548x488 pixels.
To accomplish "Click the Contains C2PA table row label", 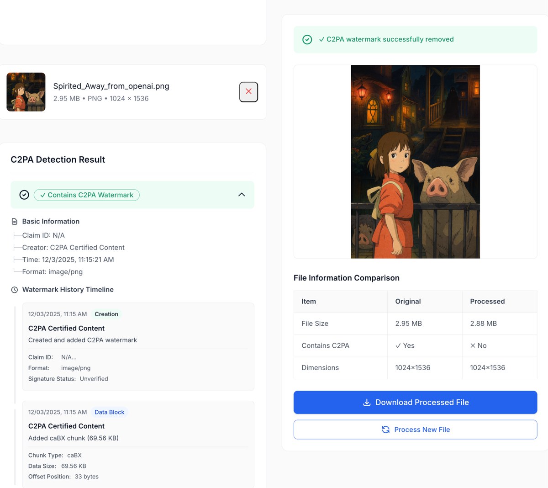I will pyautogui.click(x=325, y=346).
